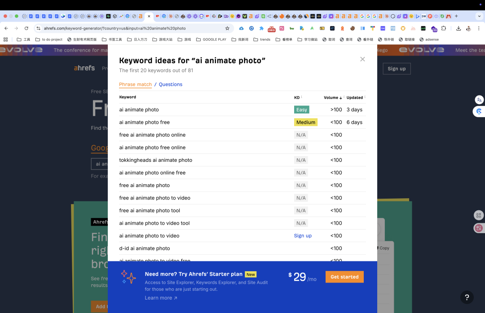
Task: Open the apps grid in bookmarks bar
Action: click(5, 39)
